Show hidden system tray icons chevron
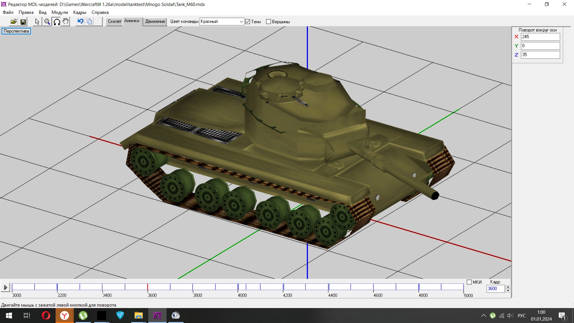 (483, 316)
